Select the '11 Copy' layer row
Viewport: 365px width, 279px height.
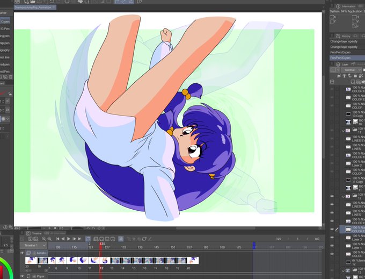tap(352, 180)
